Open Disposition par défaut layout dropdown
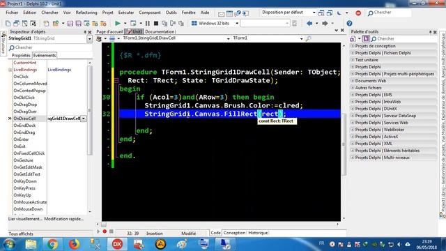 (x=314, y=13)
